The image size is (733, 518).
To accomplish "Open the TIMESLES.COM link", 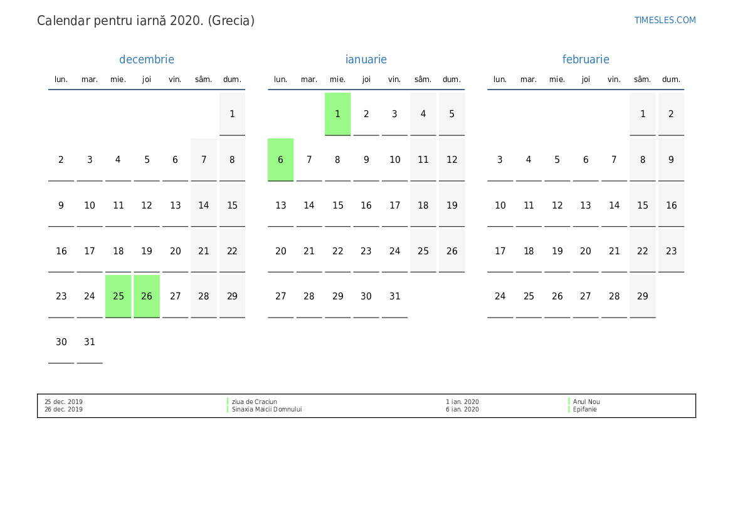I will (x=665, y=20).
